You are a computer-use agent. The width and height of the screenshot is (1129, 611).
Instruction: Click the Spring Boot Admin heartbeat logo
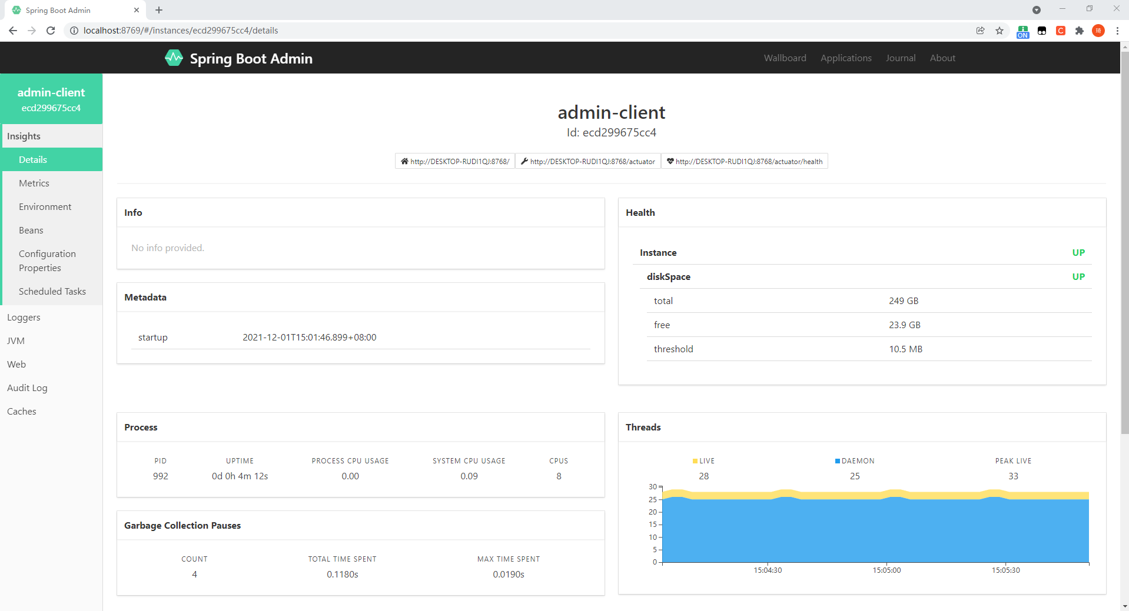(x=174, y=58)
